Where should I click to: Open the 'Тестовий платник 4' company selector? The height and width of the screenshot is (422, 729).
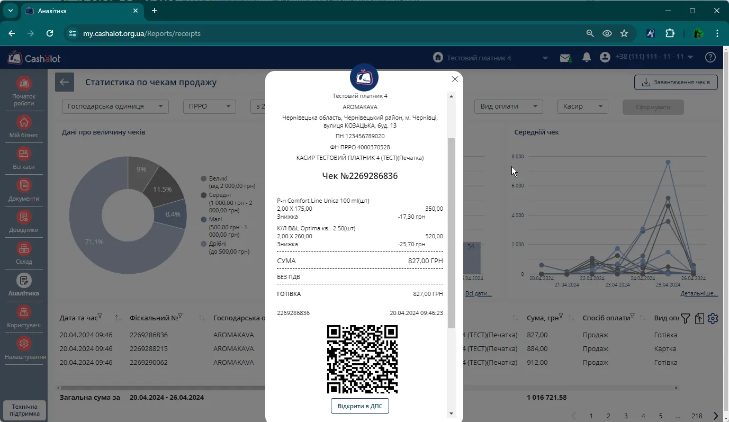point(490,58)
